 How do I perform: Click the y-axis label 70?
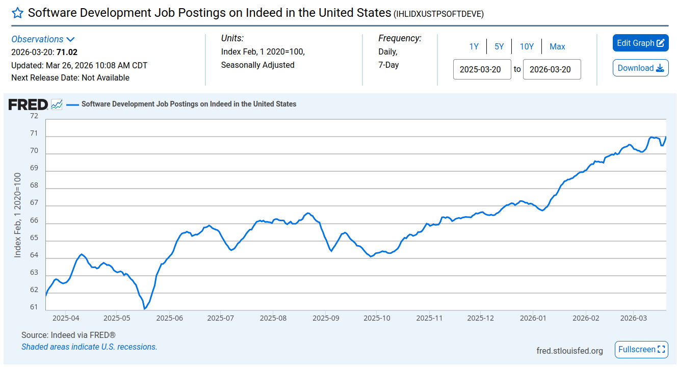pos(34,151)
